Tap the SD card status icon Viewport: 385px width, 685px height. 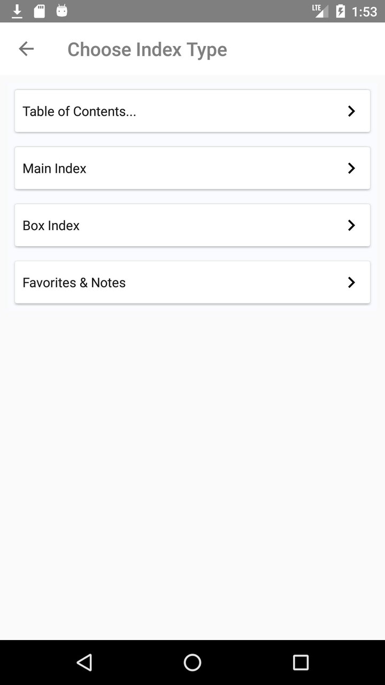click(40, 11)
